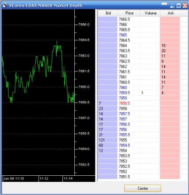Click bid size 21 at 7855.5
Viewport: 189px width, 195px height.
click(x=108, y=135)
